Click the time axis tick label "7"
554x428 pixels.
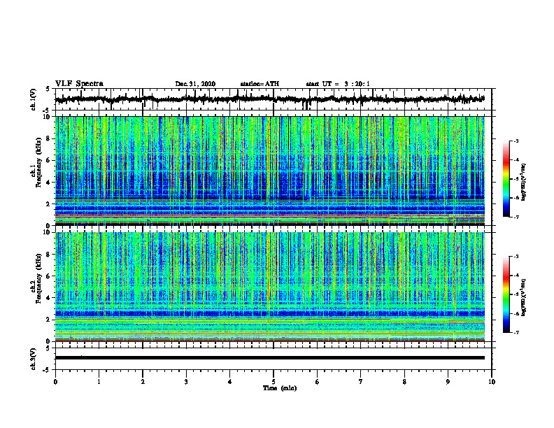pyautogui.click(x=361, y=382)
